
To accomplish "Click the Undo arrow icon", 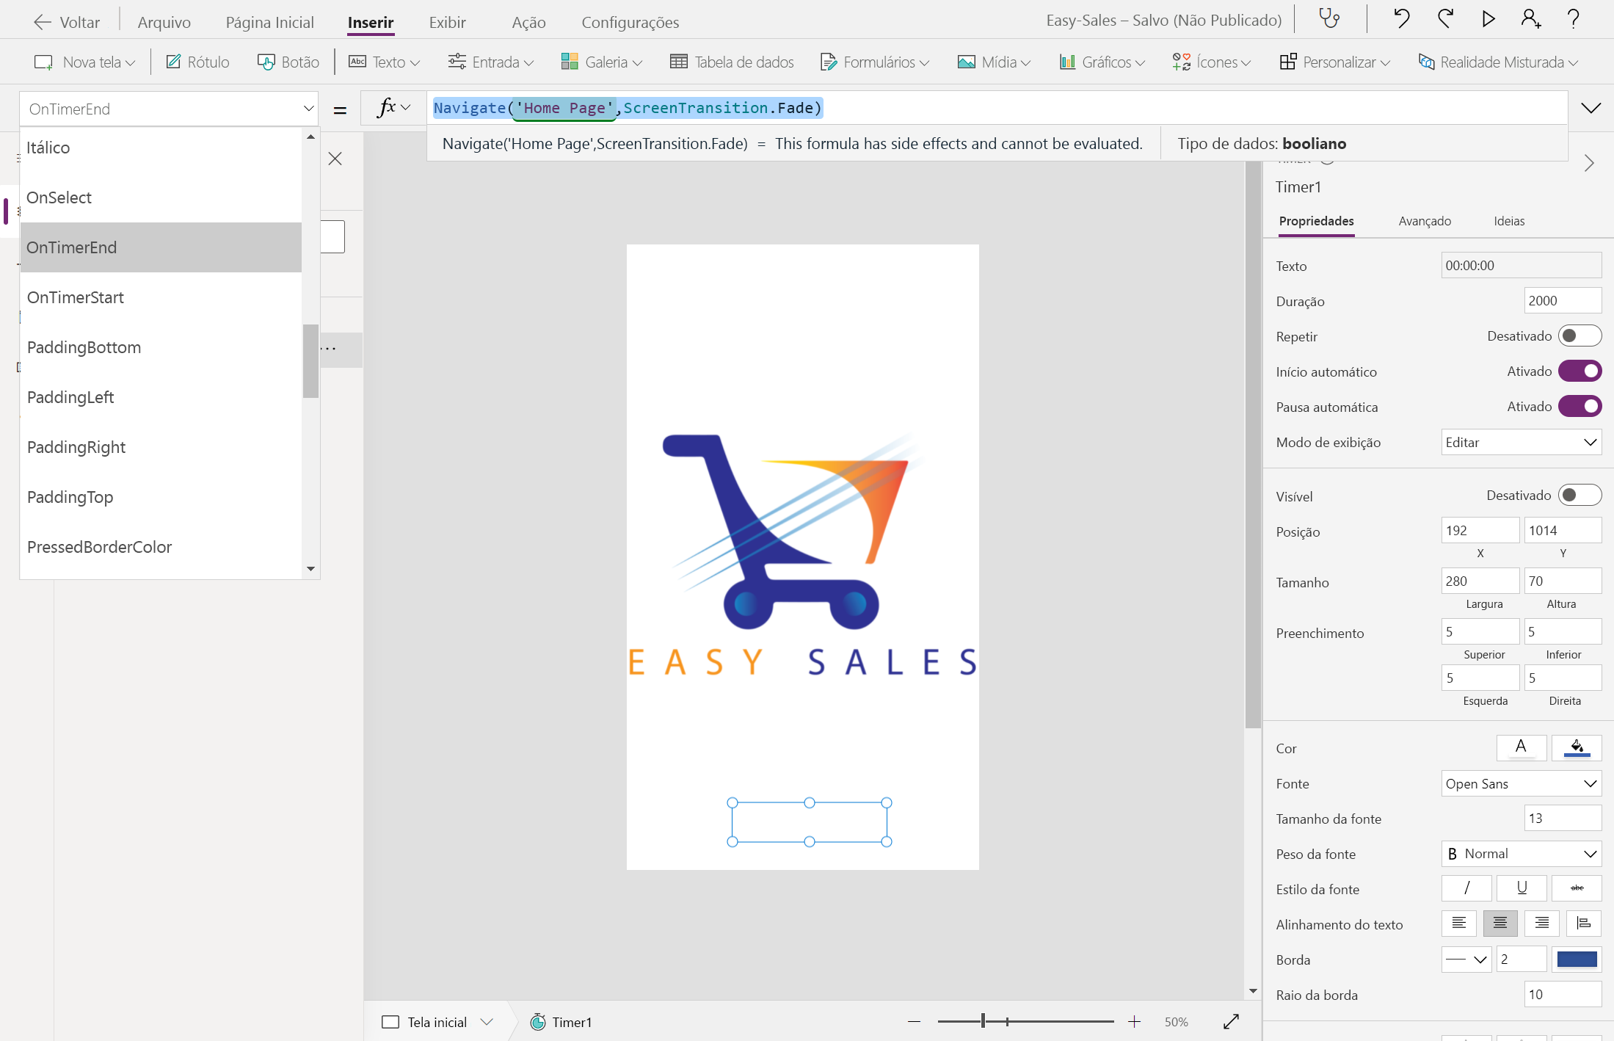I will [1401, 19].
